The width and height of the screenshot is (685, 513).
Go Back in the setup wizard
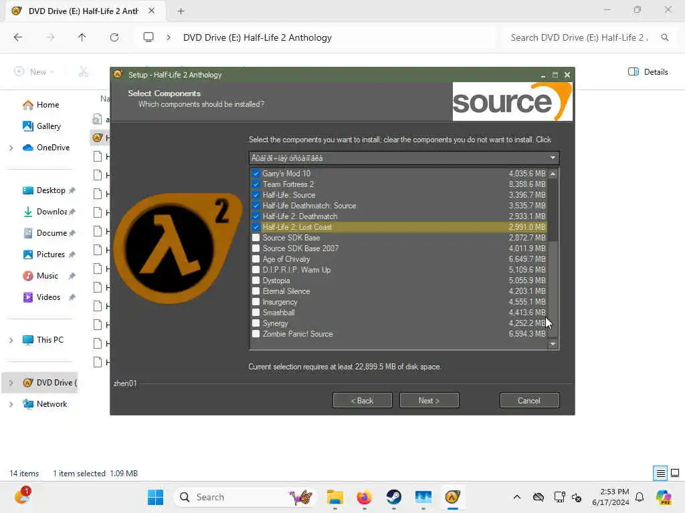[x=362, y=401]
